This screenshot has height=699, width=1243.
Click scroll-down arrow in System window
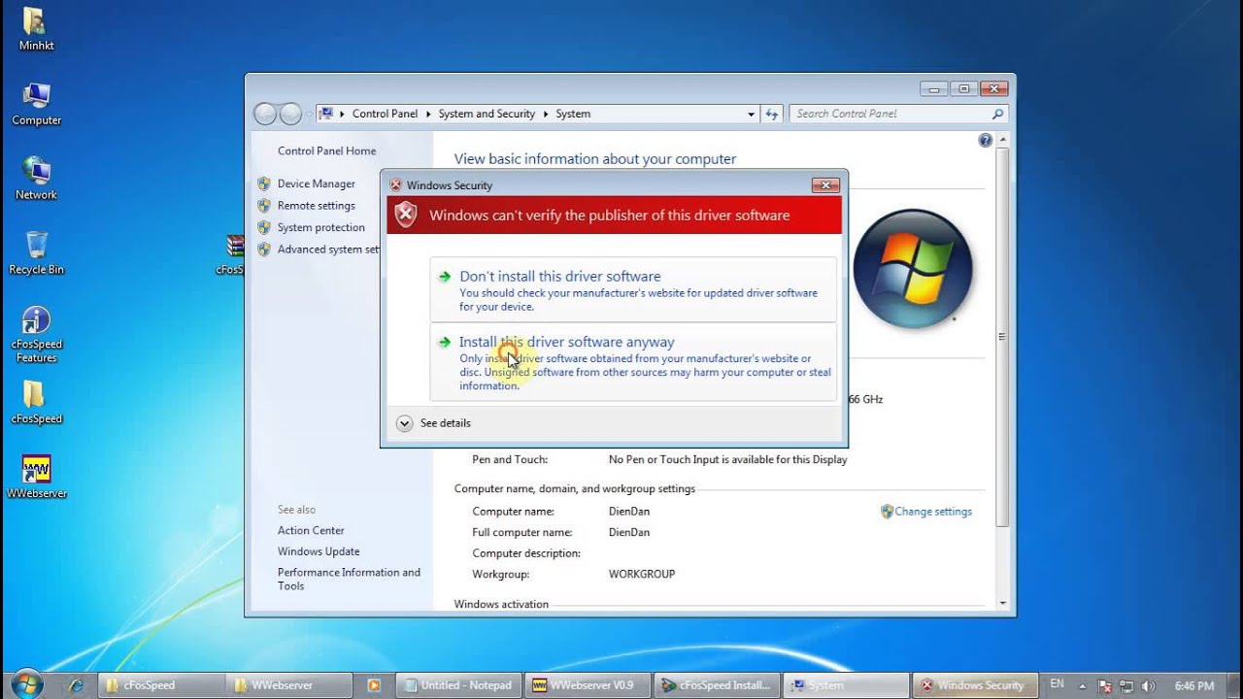click(x=1002, y=603)
